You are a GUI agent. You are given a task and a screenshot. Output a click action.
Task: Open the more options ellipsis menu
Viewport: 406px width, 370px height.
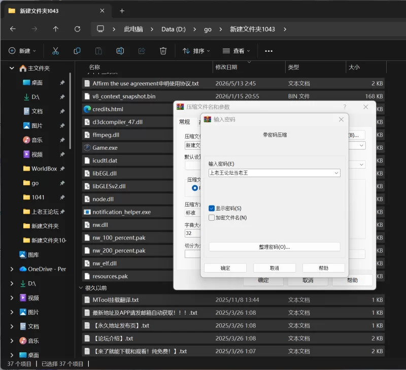tap(268, 51)
